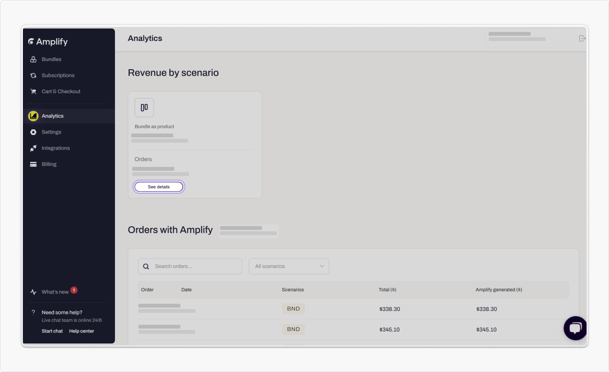Open the live chat bubble widget
The width and height of the screenshot is (609, 372).
click(575, 328)
